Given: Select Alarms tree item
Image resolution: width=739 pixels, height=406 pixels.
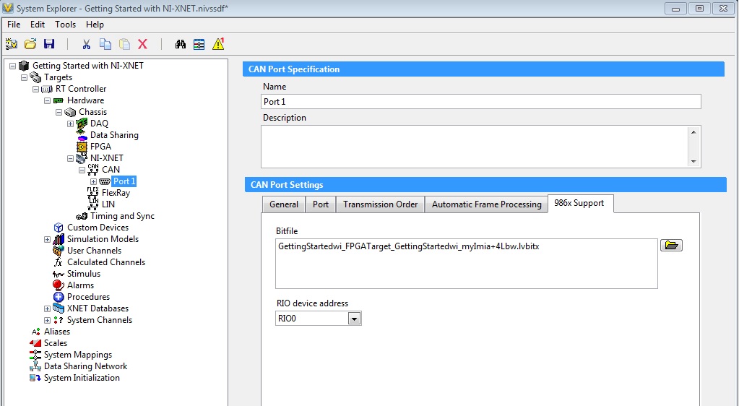Looking at the screenshot, I should point(80,285).
